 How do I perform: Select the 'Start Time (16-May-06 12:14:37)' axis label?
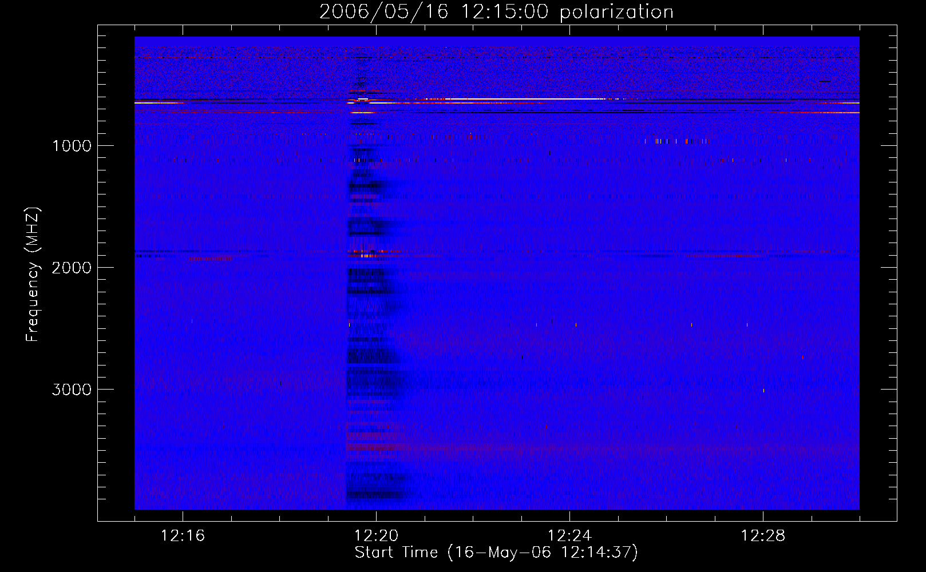coord(496,553)
